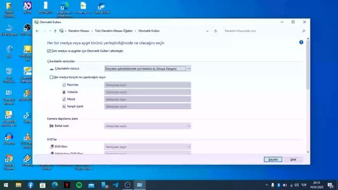Click the Control Panel icon in address bar

(x=61, y=31)
